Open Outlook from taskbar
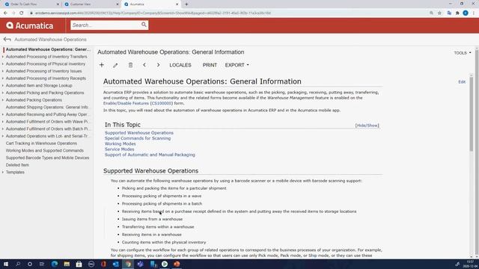The height and width of the screenshot is (269, 479). tap(115, 264)
